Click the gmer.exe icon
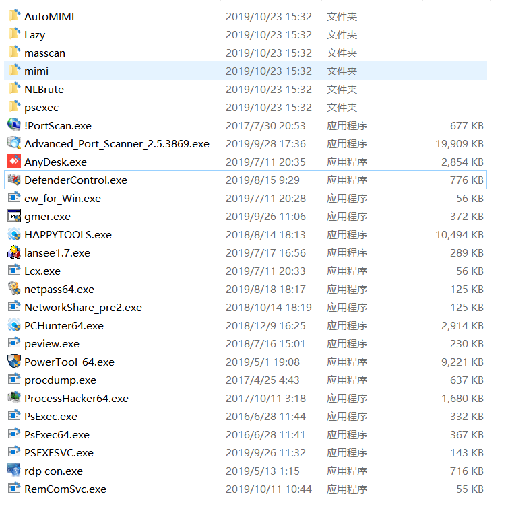 click(x=14, y=216)
